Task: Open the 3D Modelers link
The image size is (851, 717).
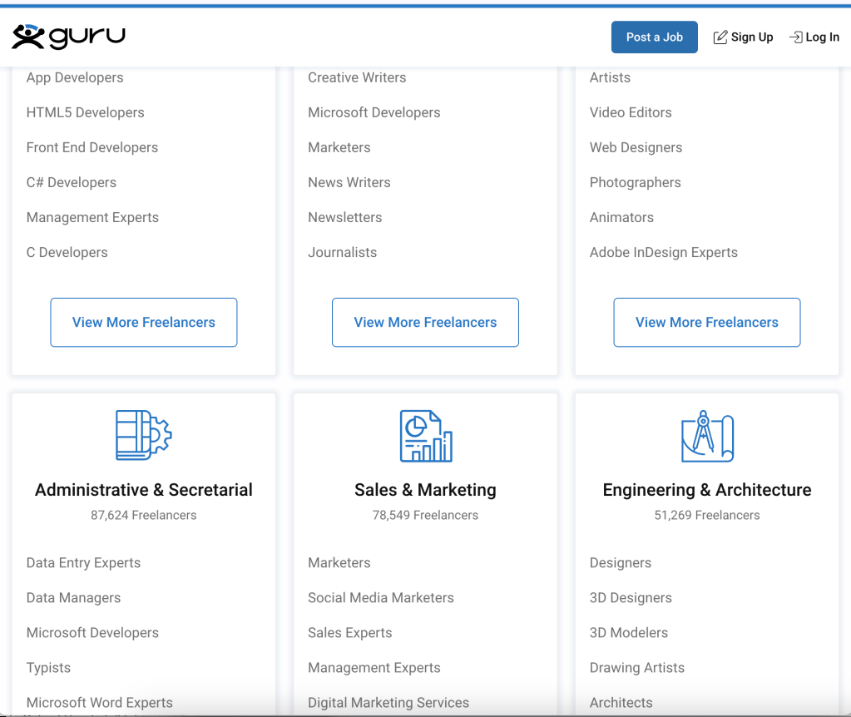Action: coord(628,632)
